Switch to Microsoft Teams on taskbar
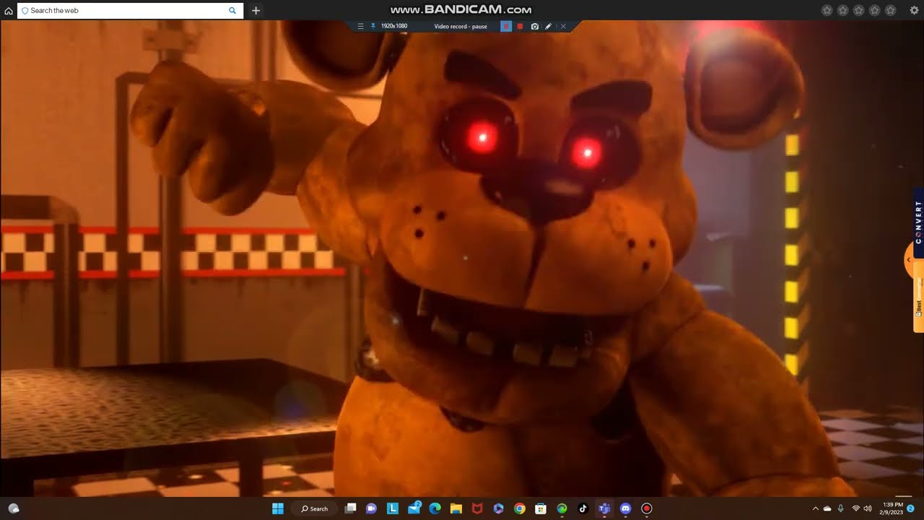924x520 pixels. point(604,508)
